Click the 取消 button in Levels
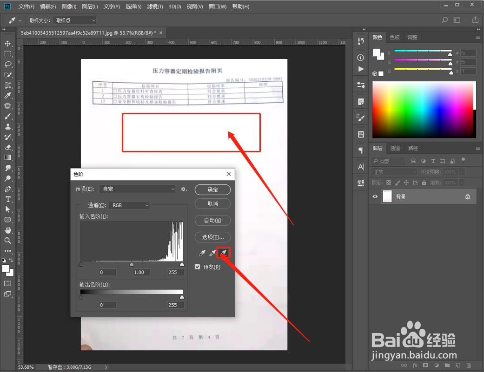Viewport: 484px width, 372px height. pos(212,204)
